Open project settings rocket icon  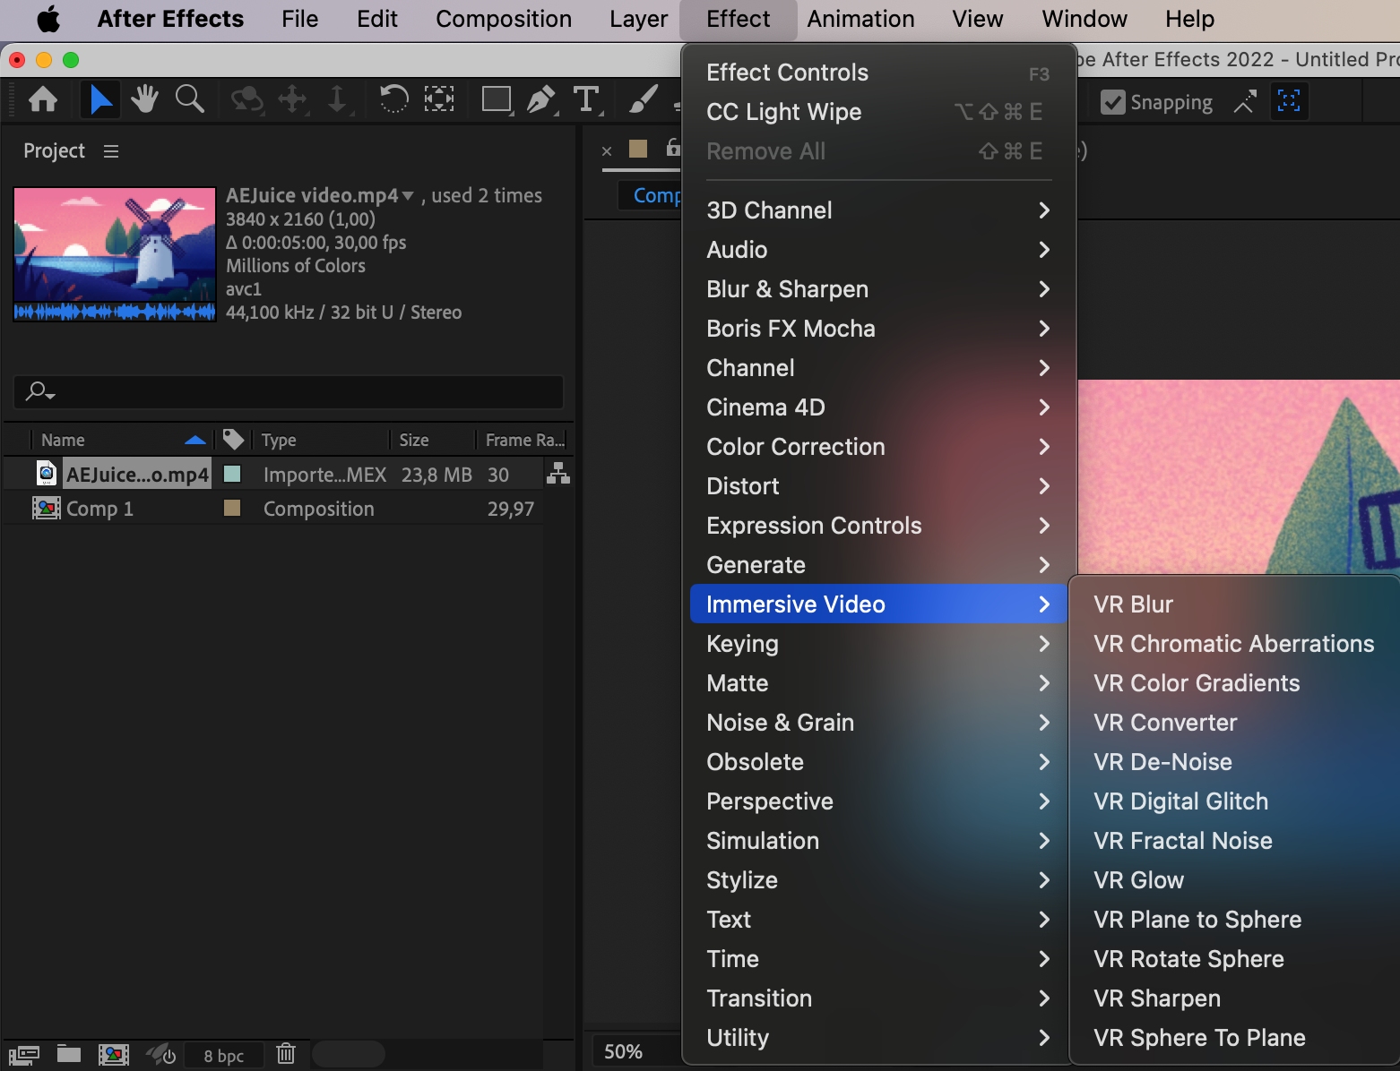pyautogui.click(x=160, y=1054)
